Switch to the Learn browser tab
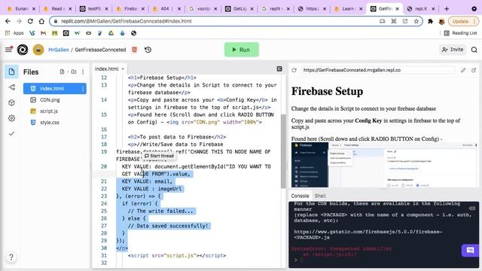 pyautogui.click(x=348, y=9)
